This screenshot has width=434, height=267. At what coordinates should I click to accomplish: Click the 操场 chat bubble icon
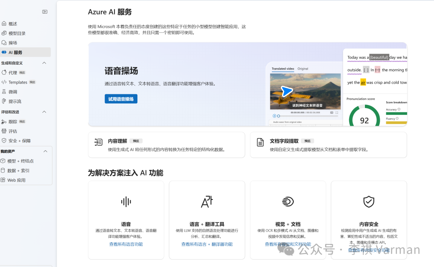pos(4,43)
